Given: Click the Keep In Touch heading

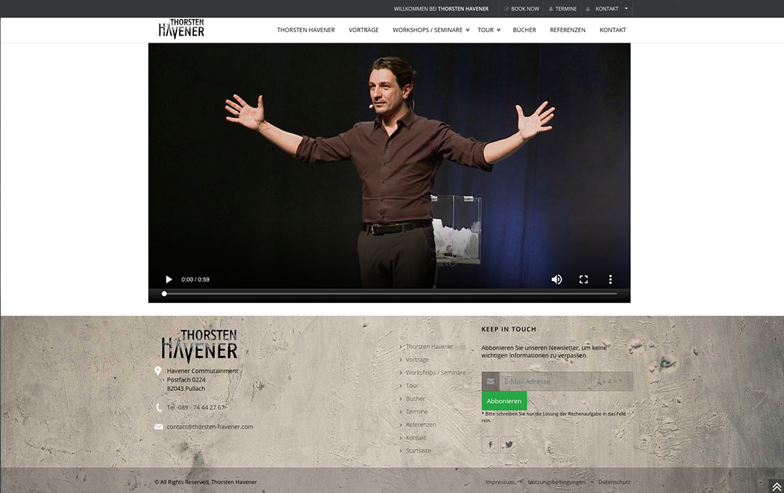Looking at the screenshot, I should click(x=508, y=329).
